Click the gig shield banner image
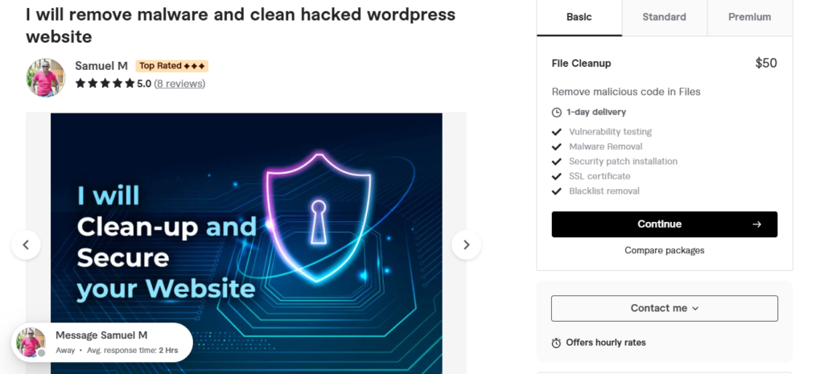 246,243
